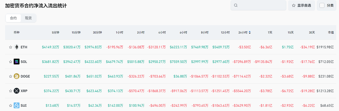Sort by the 15分钟 column header

tap(76, 33)
